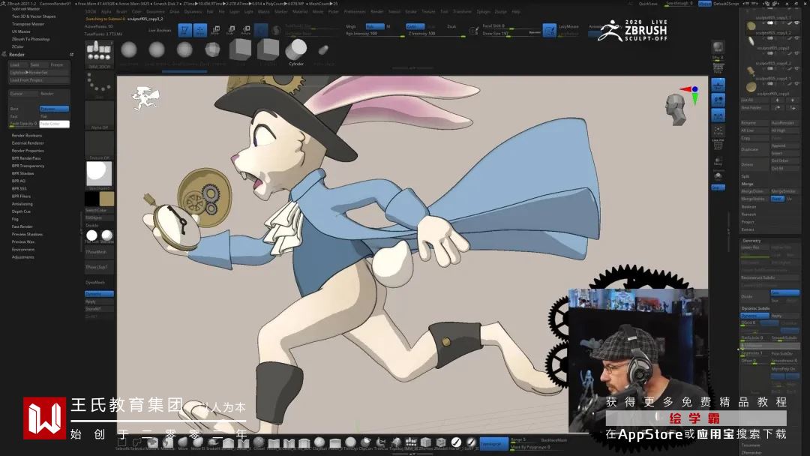The width and height of the screenshot is (810, 456).
Task: Expand the Geometry section in Tool palette
Action: pos(751,241)
